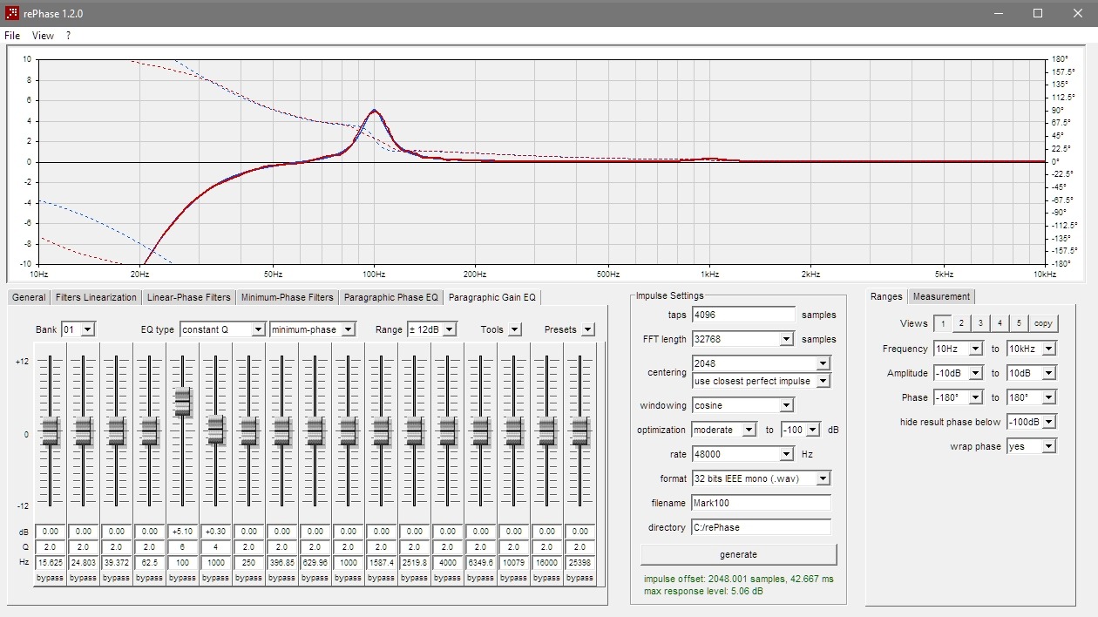The width and height of the screenshot is (1098, 617).
Task: Select view 5 button
Action: click(1019, 323)
